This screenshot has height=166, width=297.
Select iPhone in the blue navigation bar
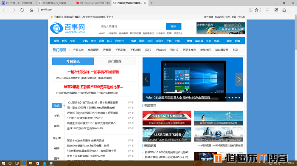point(120,41)
